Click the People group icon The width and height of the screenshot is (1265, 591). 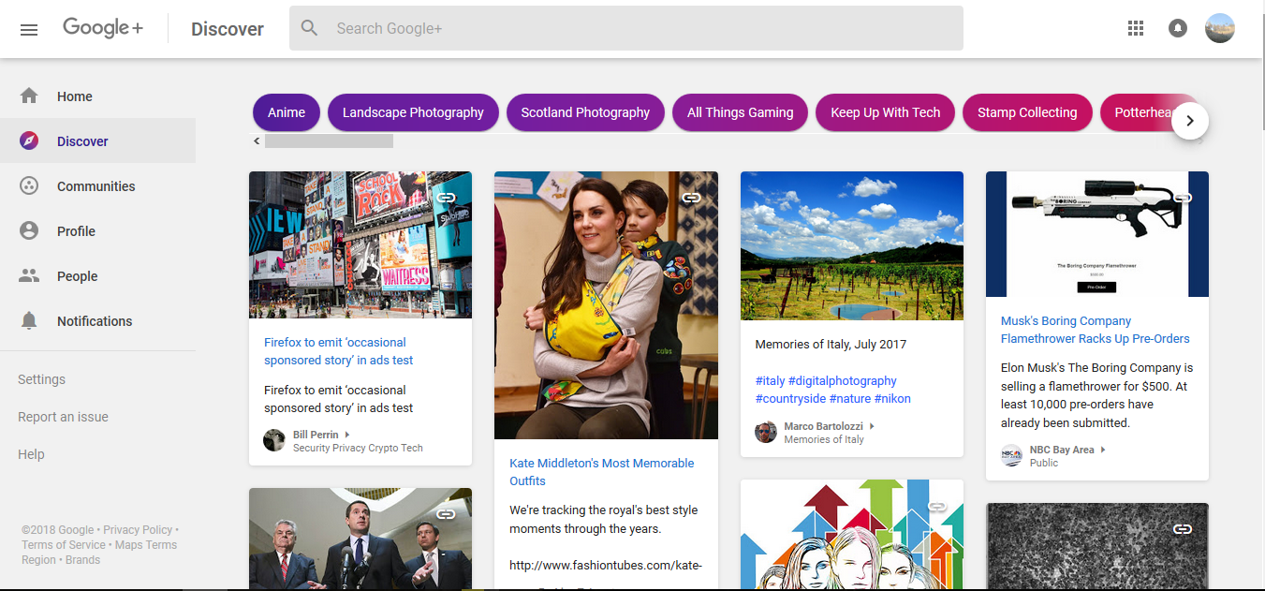point(29,275)
